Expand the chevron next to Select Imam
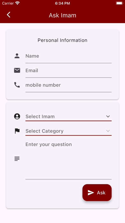The width and height of the screenshot is (125, 223). coord(108,117)
